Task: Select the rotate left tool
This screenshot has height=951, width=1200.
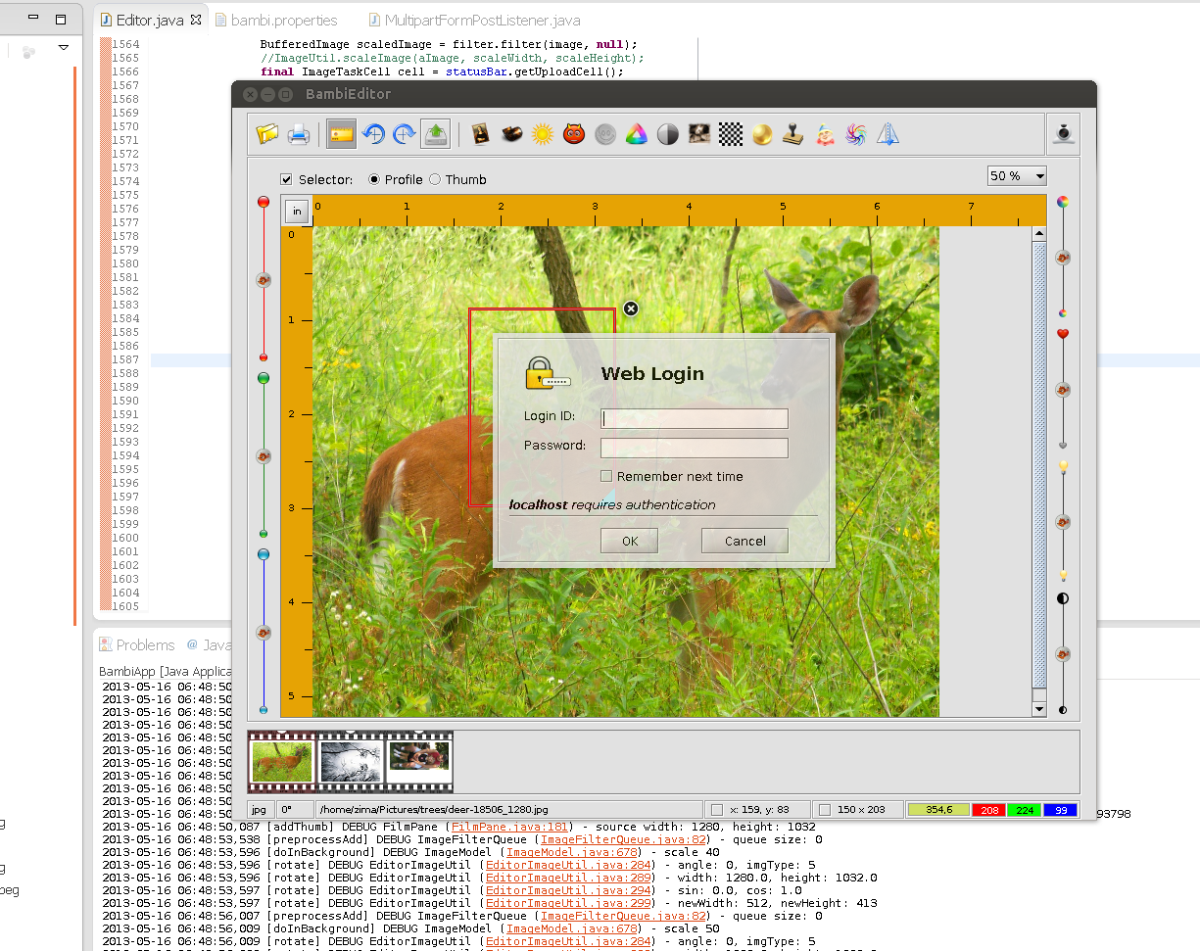Action: pyautogui.click(x=372, y=134)
